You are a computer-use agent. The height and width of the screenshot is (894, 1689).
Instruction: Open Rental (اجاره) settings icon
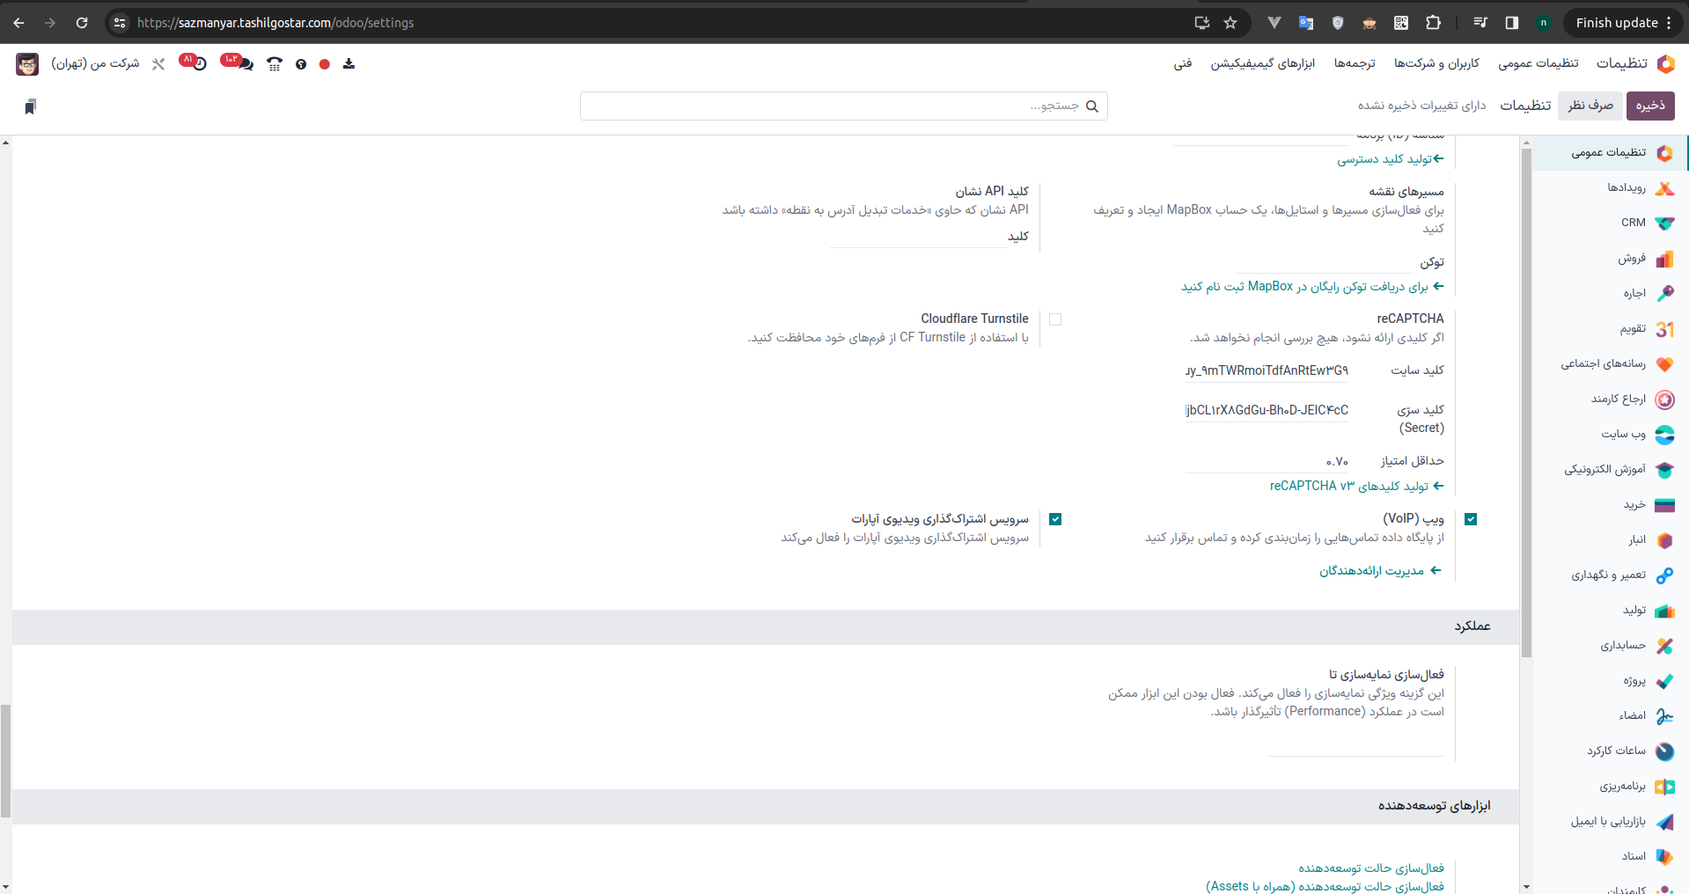point(1664,294)
